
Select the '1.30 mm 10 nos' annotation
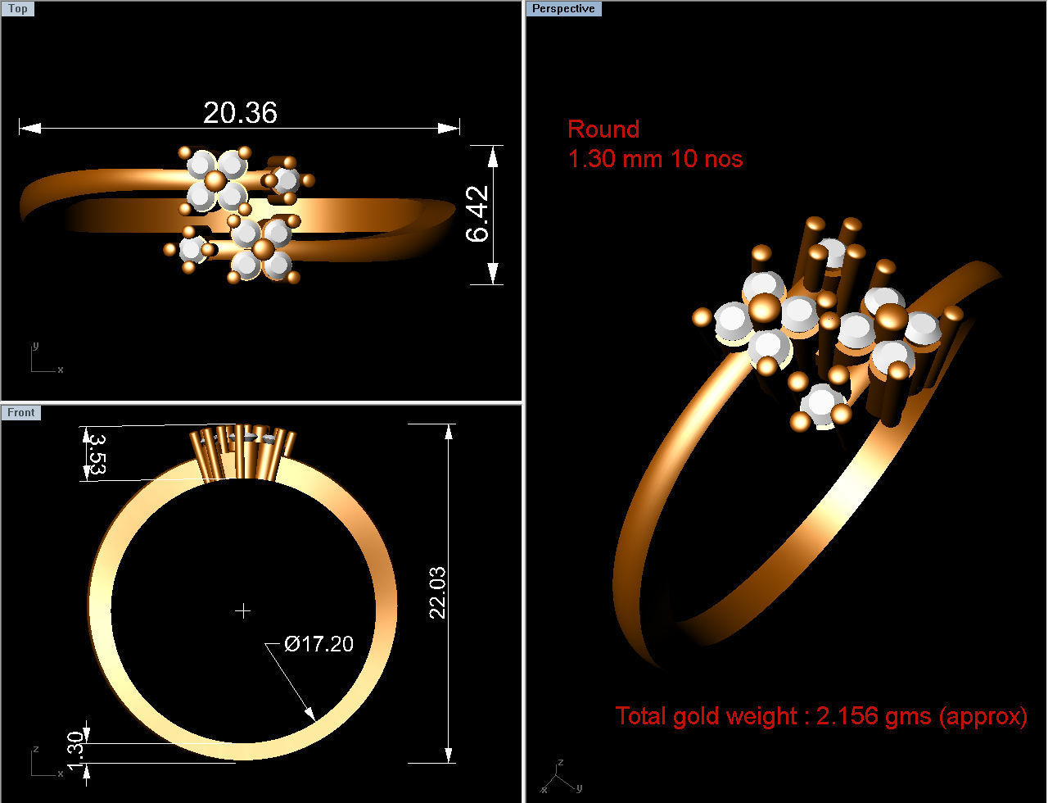pyautogui.click(x=656, y=158)
